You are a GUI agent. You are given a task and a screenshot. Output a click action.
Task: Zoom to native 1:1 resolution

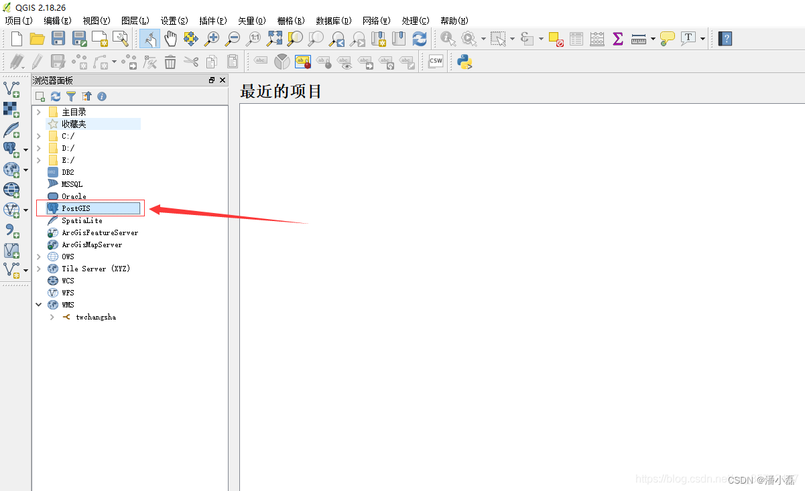pos(253,39)
